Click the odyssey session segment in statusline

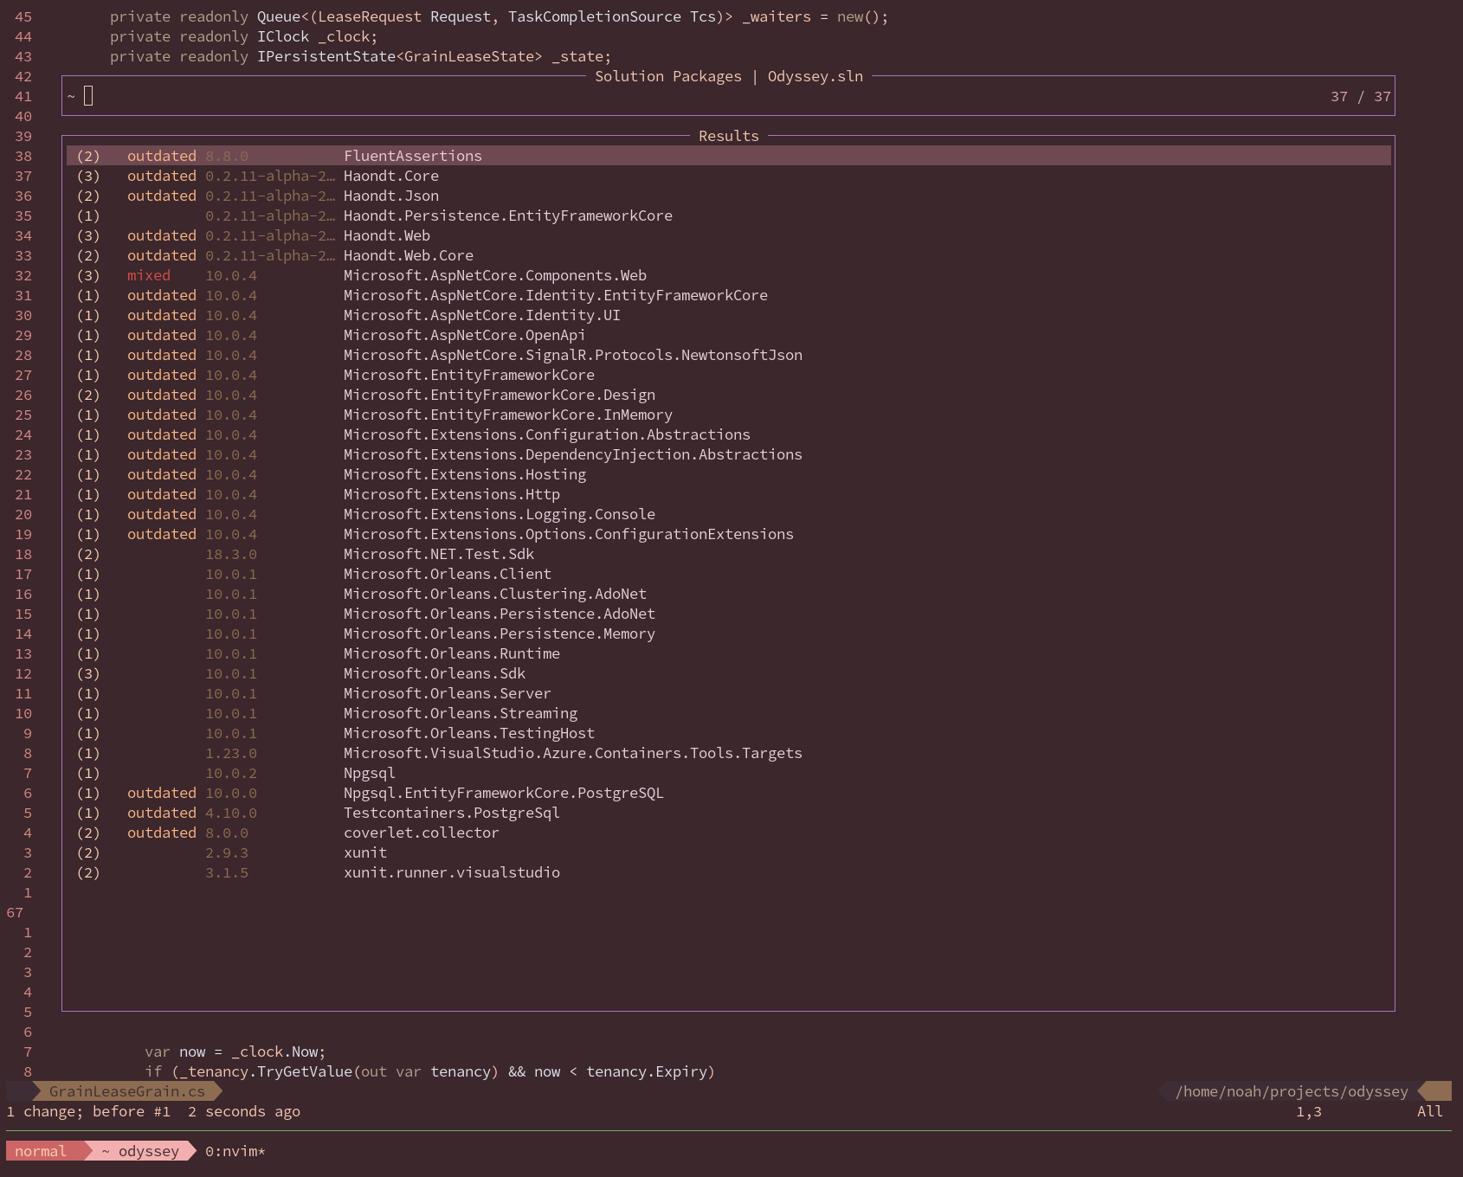click(x=145, y=1151)
